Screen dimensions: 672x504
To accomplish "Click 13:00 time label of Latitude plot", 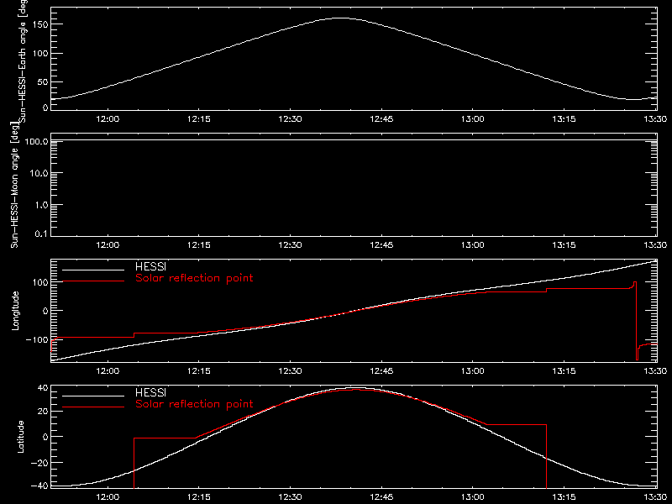I will tap(473, 497).
